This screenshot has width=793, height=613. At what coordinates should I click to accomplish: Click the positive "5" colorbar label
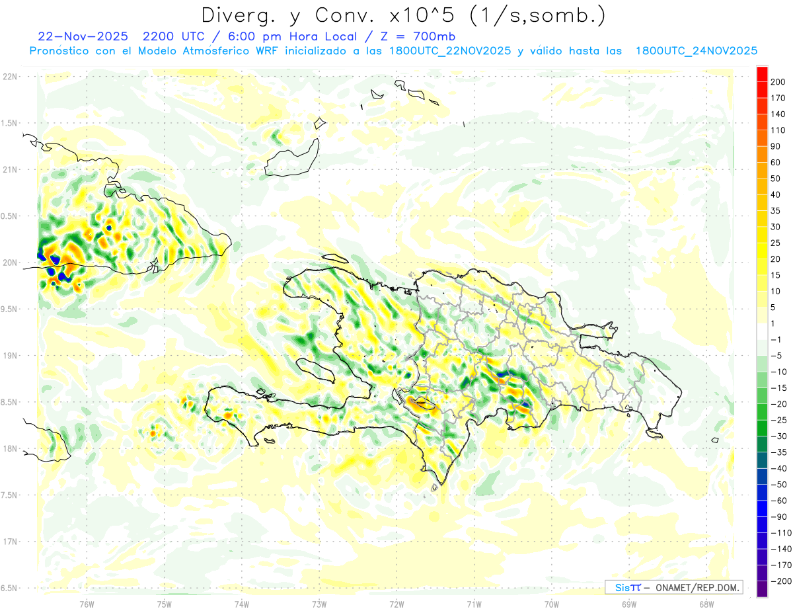click(774, 307)
